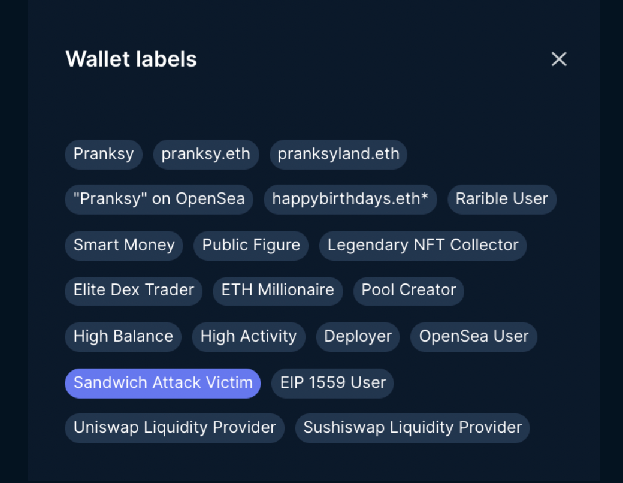Click the happybirthdays.eth* label

tap(350, 199)
